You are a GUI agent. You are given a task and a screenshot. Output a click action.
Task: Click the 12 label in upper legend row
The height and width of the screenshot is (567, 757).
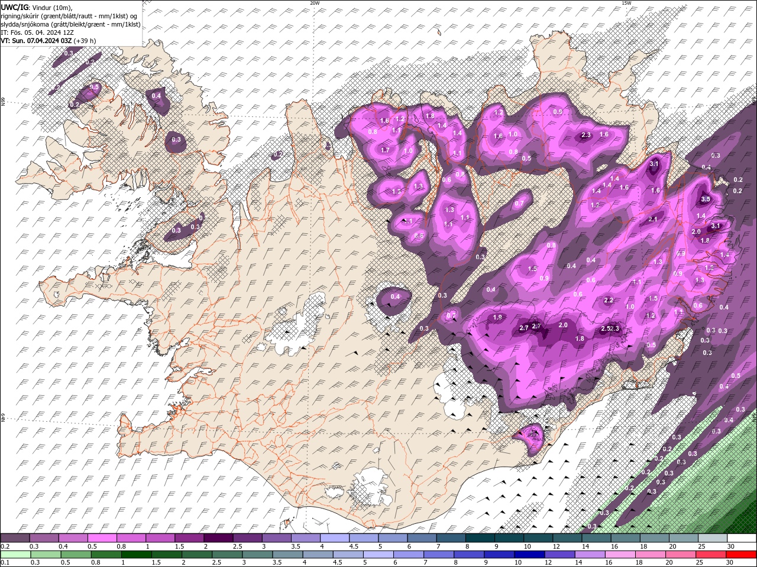557,546
